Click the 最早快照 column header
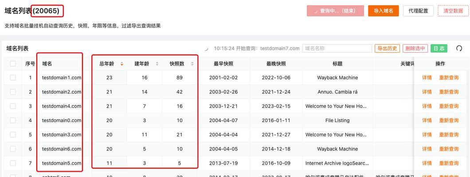This screenshot has height=177, width=470. [223, 64]
